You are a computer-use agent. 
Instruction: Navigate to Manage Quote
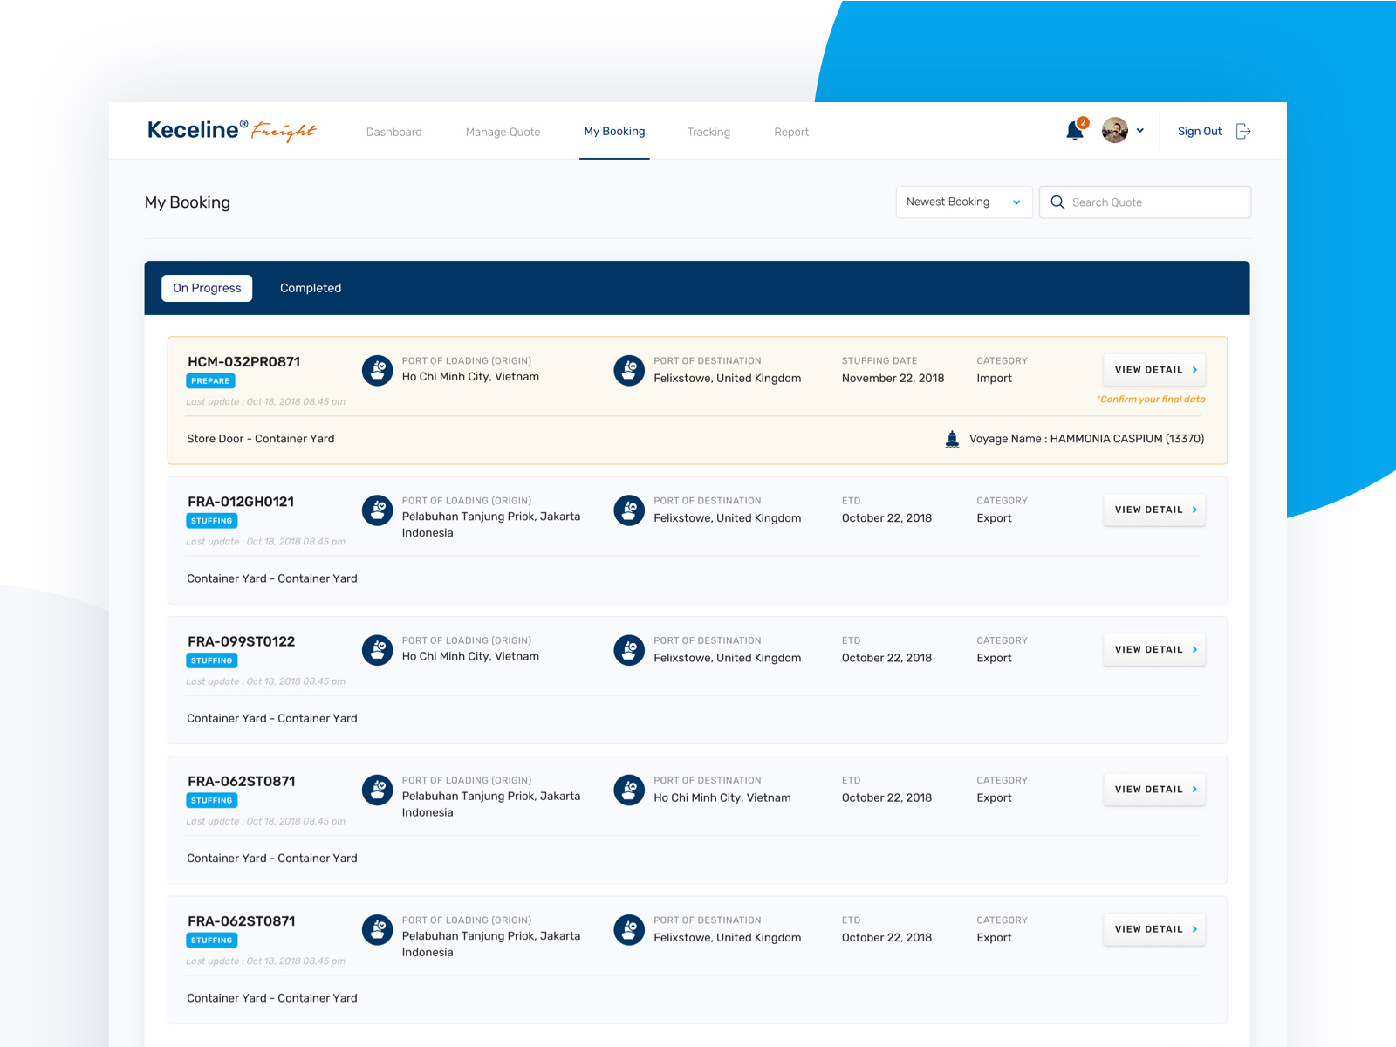click(x=503, y=132)
